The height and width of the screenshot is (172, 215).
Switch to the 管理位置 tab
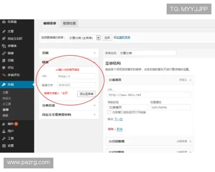pos(69,23)
